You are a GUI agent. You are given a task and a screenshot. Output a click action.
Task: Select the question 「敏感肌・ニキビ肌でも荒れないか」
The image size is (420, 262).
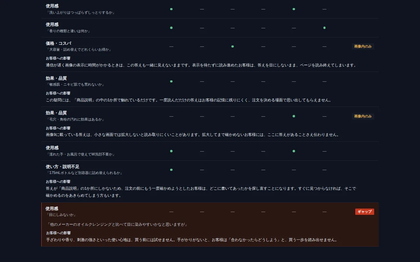coord(75,85)
